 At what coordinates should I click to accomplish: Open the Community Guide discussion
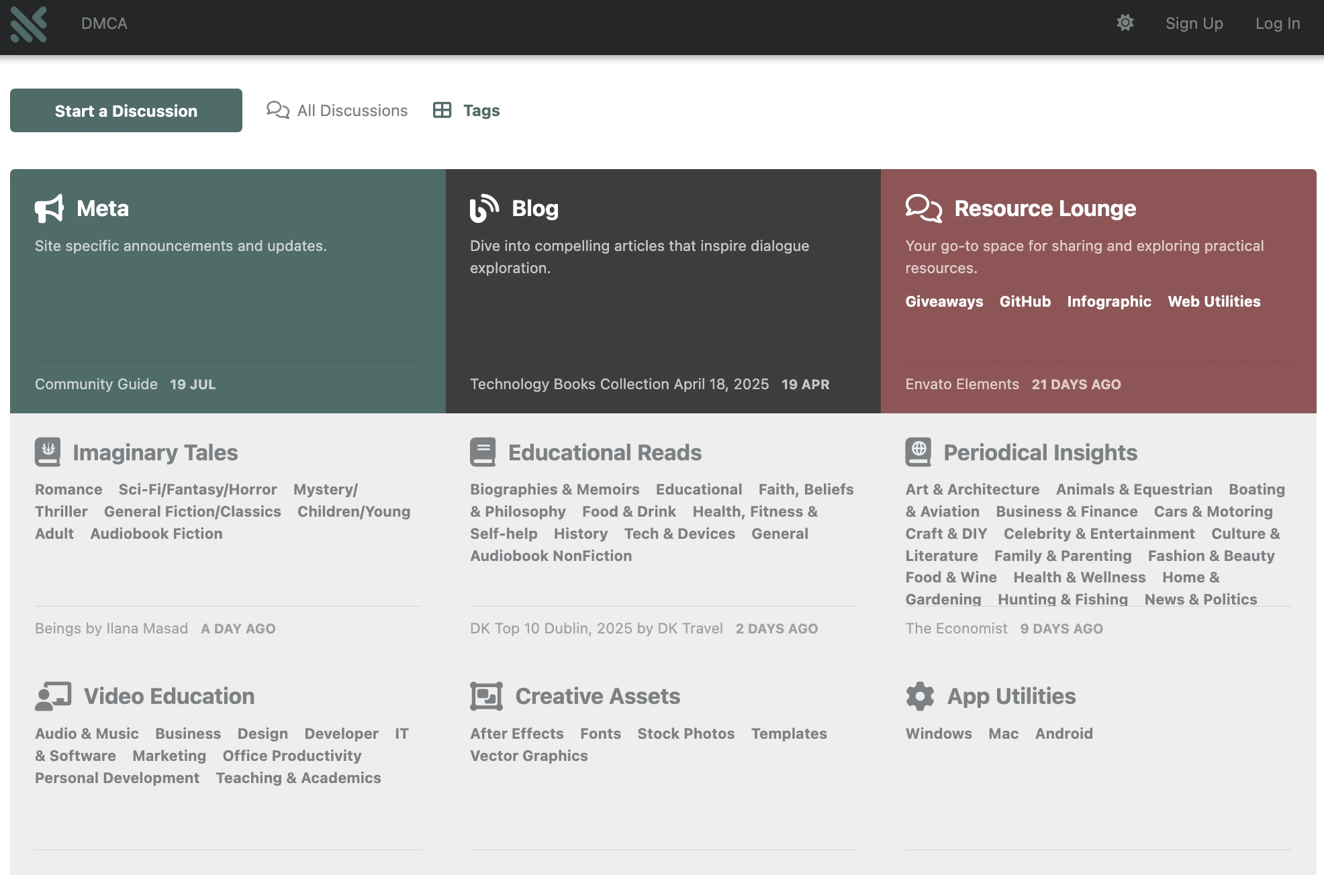[x=96, y=384]
